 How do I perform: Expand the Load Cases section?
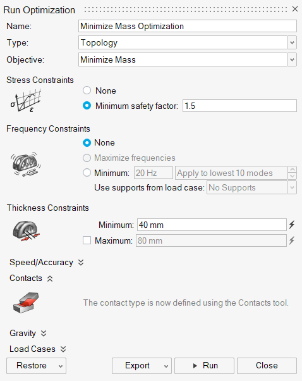point(38,349)
